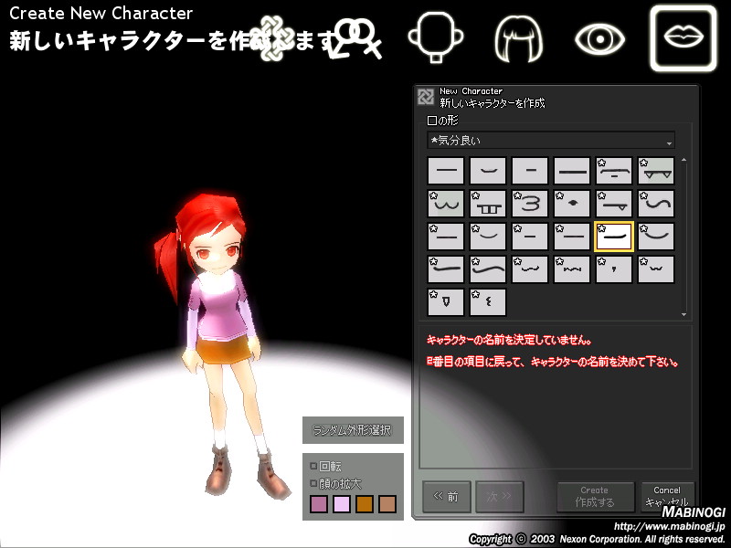This screenshot has width=731, height=548.
Task: Select the lips mouth step icon
Action: pyautogui.click(x=683, y=38)
